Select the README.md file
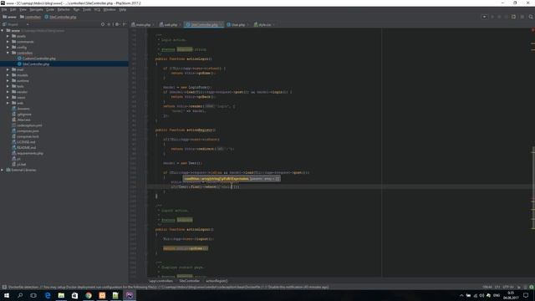The image size is (535, 301). (x=26, y=147)
